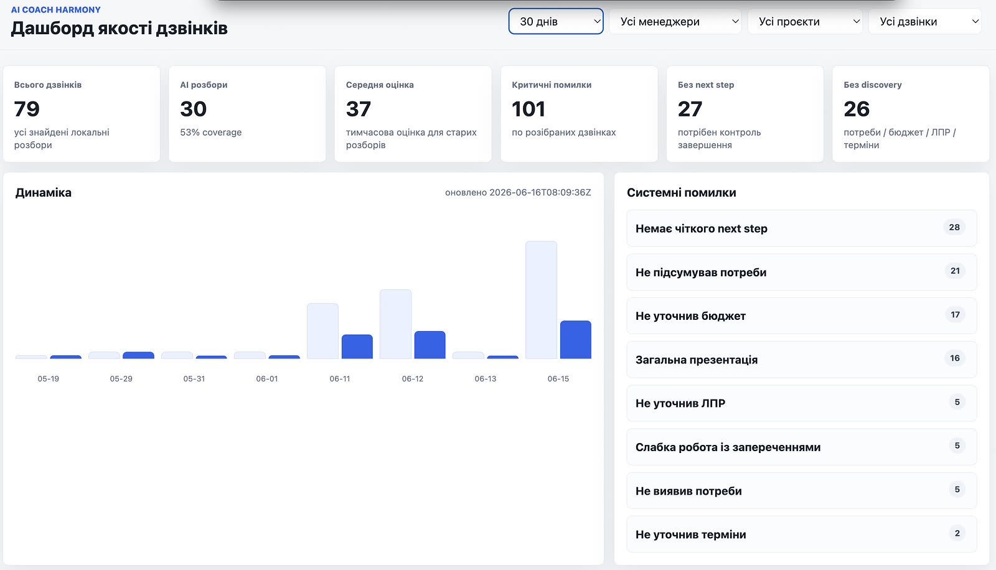The image size is (996, 570).
Task: Open the Загальна презентація error row
Action: tap(802, 360)
